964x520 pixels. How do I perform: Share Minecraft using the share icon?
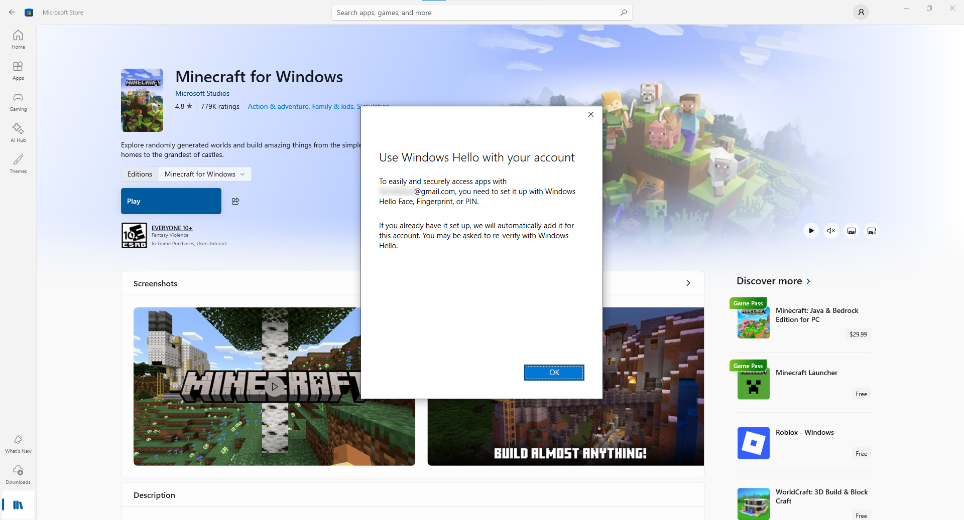pos(235,201)
